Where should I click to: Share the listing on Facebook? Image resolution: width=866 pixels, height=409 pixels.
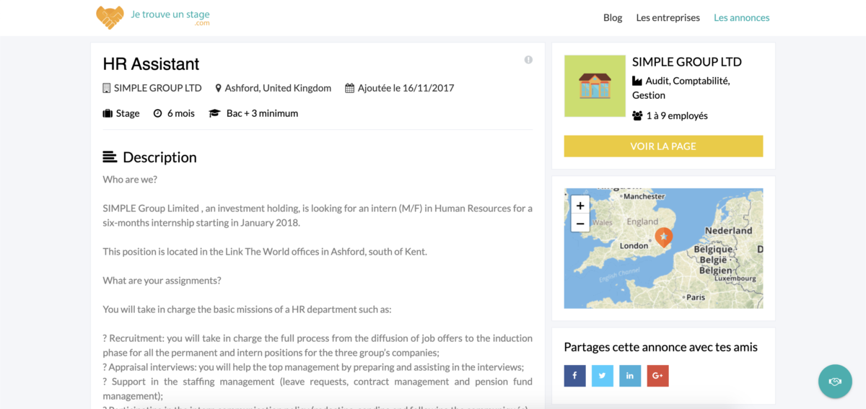tap(574, 376)
